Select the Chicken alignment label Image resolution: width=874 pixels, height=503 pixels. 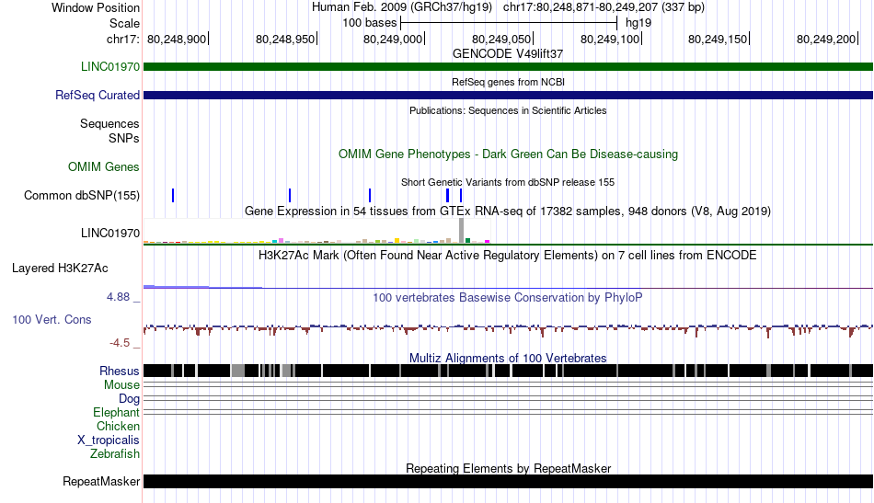click(x=118, y=426)
